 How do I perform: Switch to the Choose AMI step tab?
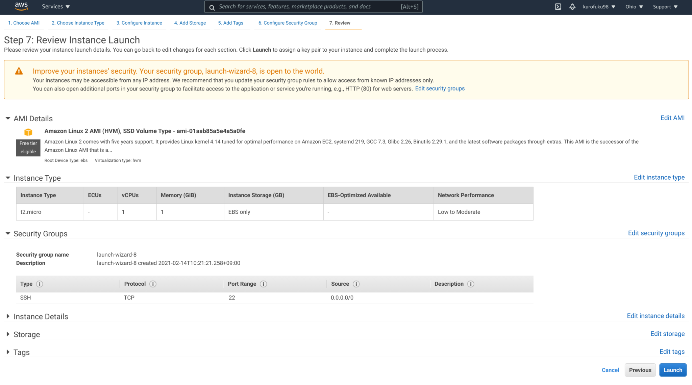(23, 23)
